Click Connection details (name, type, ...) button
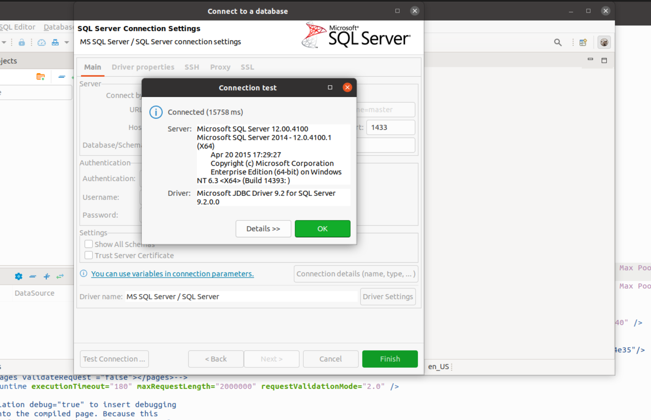 pos(356,274)
